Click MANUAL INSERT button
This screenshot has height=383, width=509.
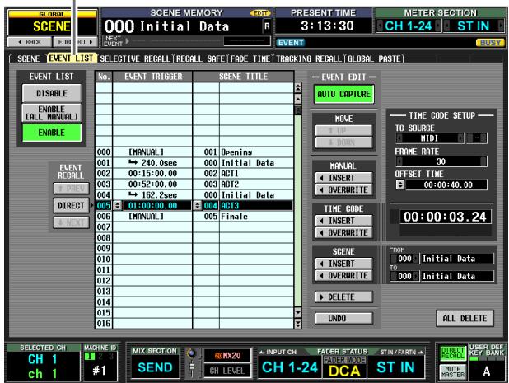[343, 178]
